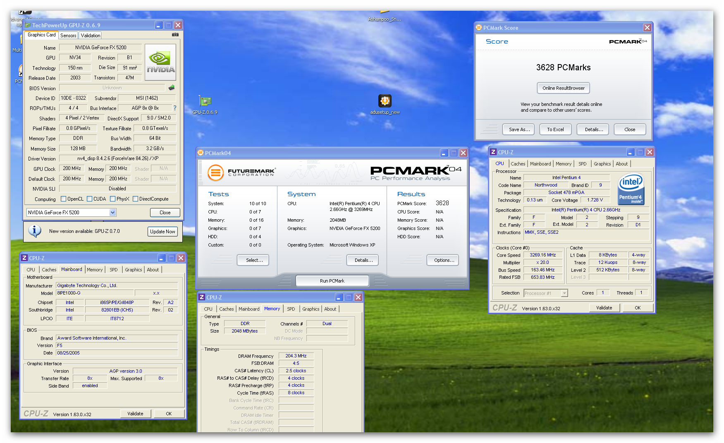Image resolution: width=724 pixels, height=443 pixels.
Task: Click Close button in PCMark Score window
Action: [x=630, y=129]
